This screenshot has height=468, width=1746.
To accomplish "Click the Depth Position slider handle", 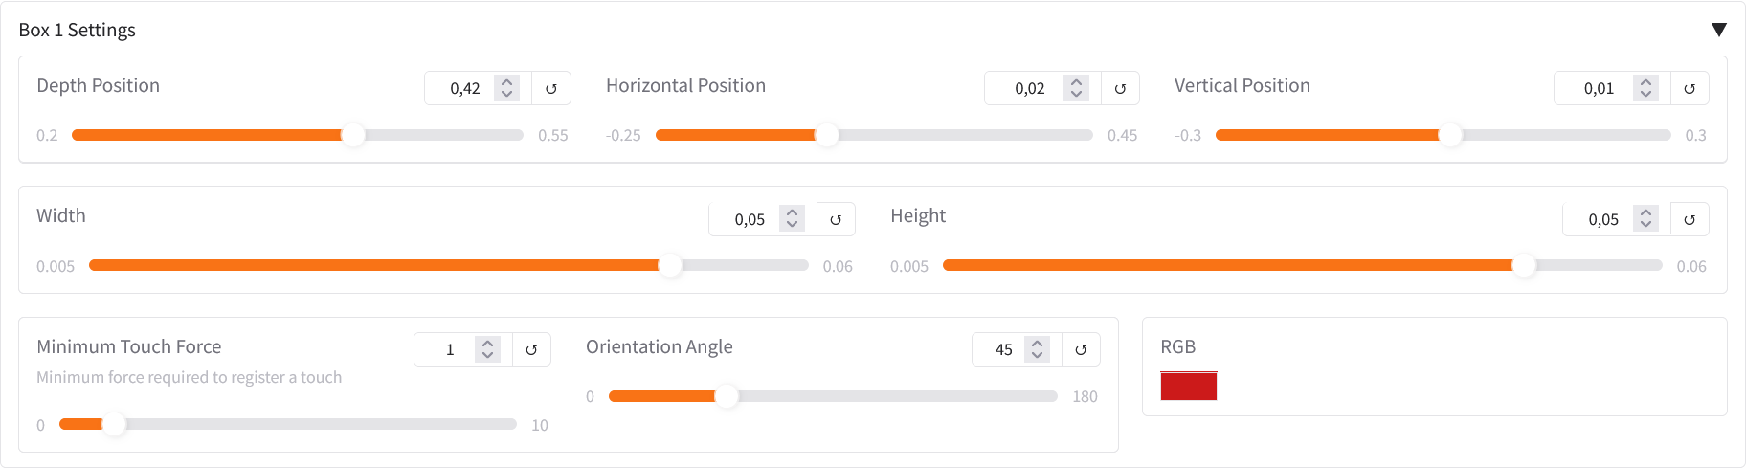I will (x=353, y=135).
